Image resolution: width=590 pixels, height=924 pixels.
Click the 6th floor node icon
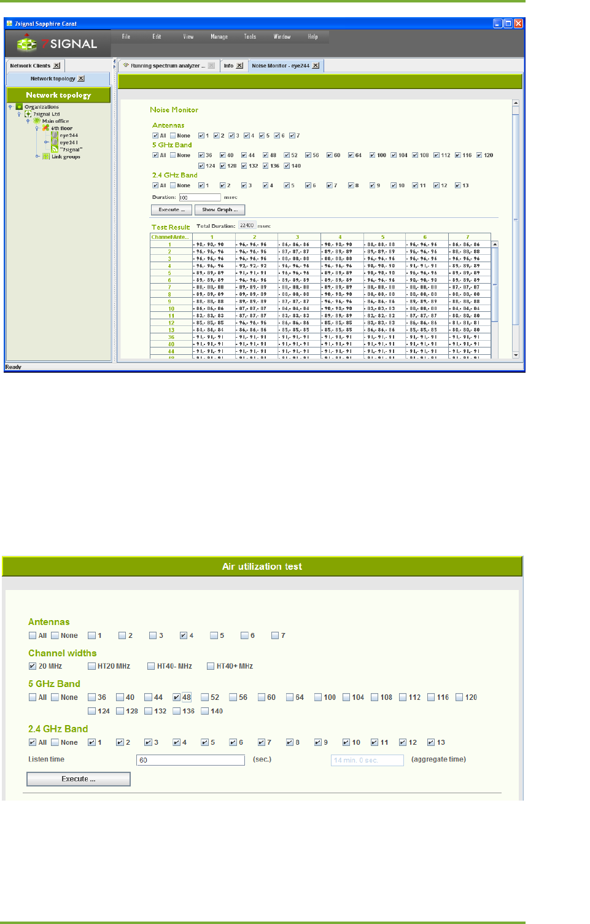click(45, 128)
